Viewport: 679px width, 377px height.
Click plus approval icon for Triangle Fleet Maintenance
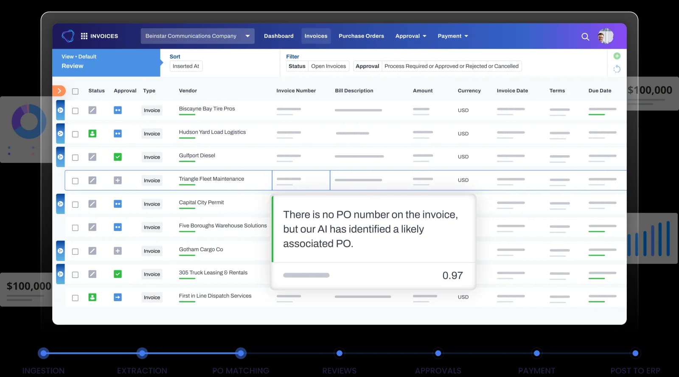[118, 180]
